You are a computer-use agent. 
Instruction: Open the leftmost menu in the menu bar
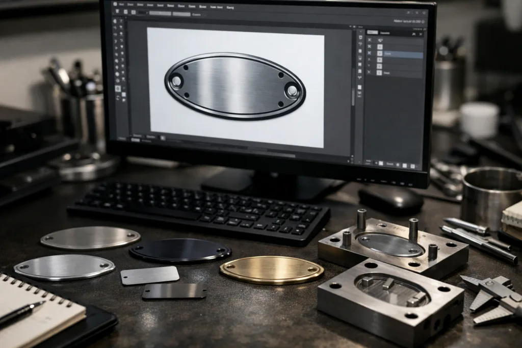click(x=121, y=5)
